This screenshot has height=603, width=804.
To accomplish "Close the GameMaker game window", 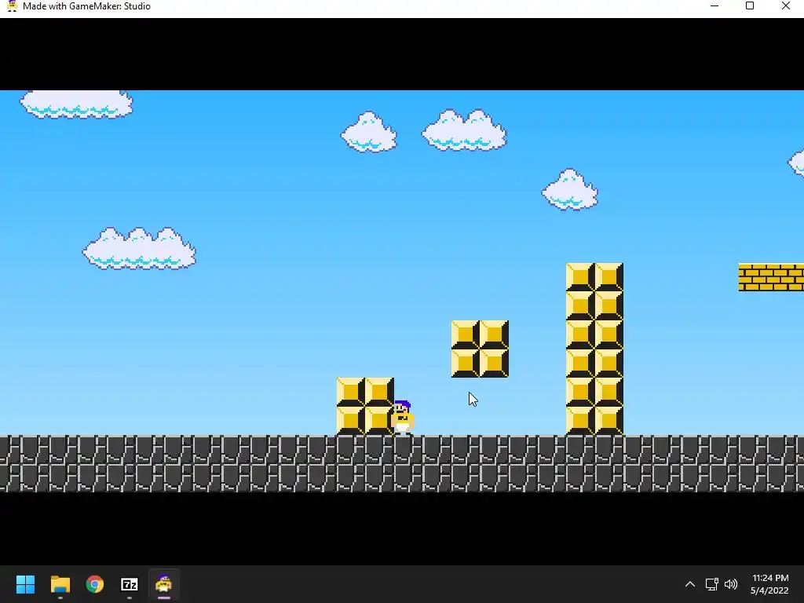I will pos(785,6).
